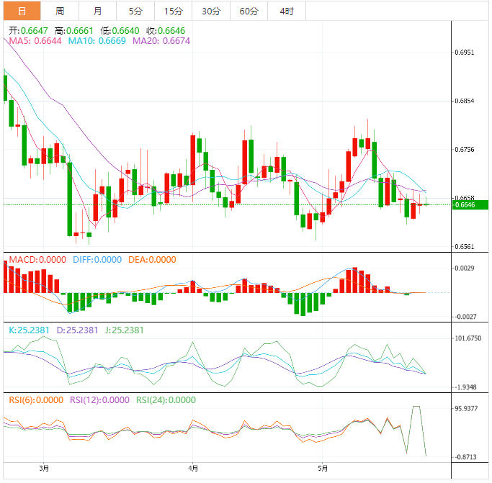Select the 30分 timeframe tab
The height and width of the screenshot is (483, 492).
211,11
